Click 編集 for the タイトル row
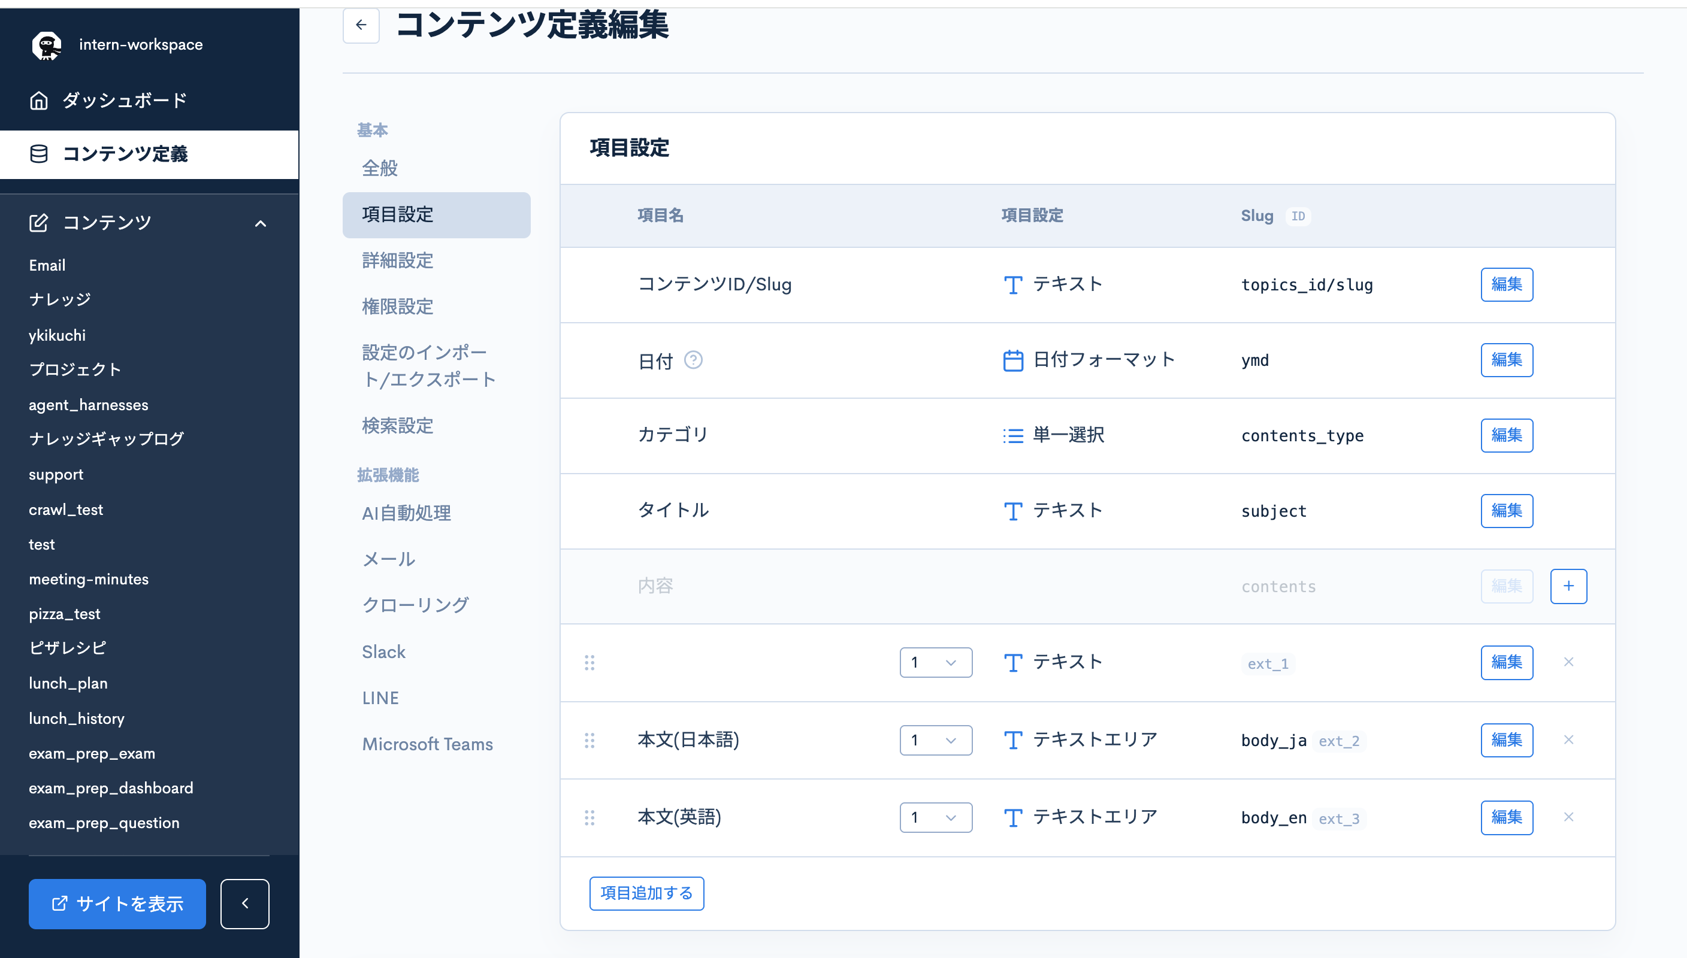This screenshot has width=1687, height=958. tap(1507, 511)
